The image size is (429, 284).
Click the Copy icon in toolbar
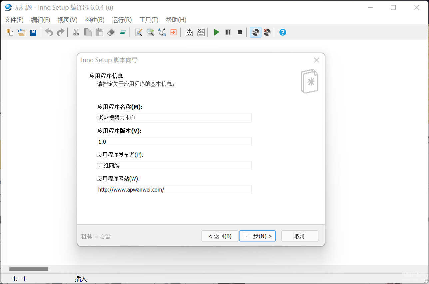pyautogui.click(x=88, y=32)
